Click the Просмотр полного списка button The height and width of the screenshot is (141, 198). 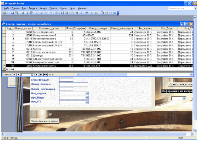click(180, 84)
